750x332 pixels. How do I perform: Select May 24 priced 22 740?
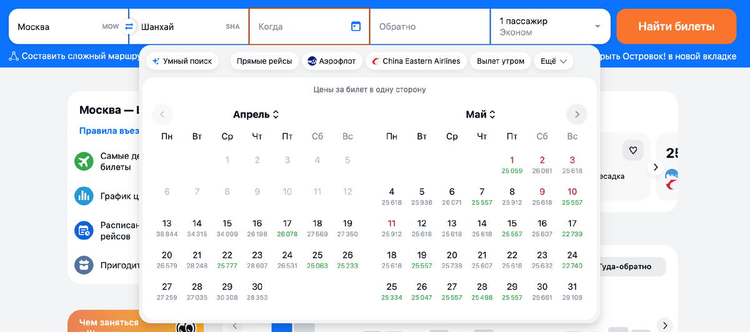[572, 259]
